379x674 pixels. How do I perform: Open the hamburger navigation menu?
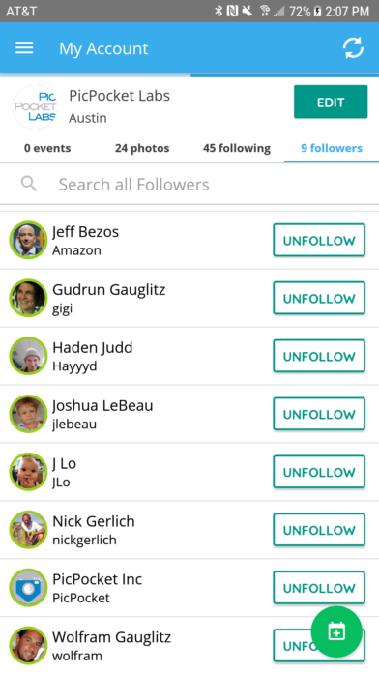tap(24, 47)
